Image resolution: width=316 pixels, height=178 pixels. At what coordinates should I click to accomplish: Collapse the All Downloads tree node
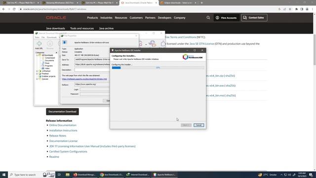37,55
